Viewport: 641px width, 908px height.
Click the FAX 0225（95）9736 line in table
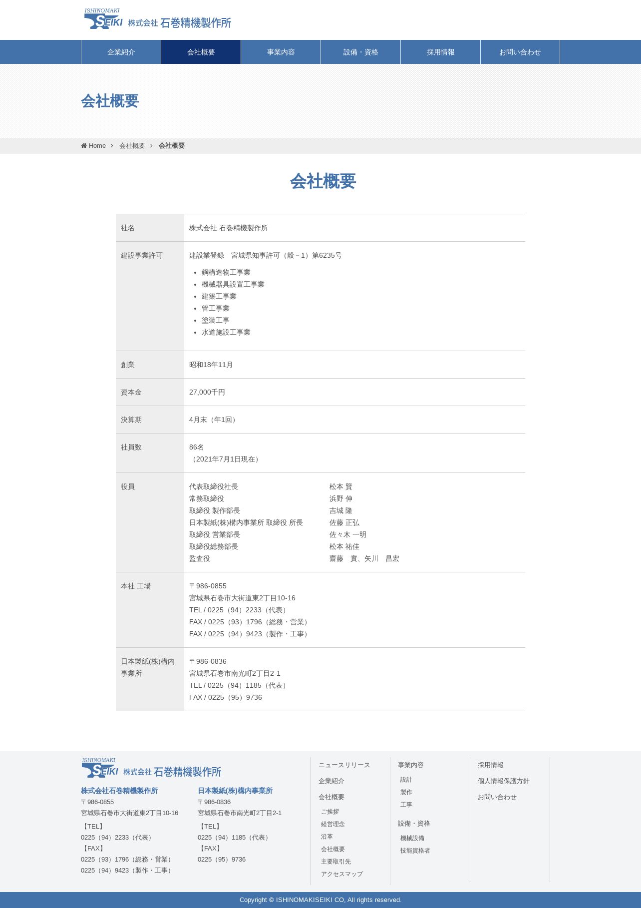point(226,697)
